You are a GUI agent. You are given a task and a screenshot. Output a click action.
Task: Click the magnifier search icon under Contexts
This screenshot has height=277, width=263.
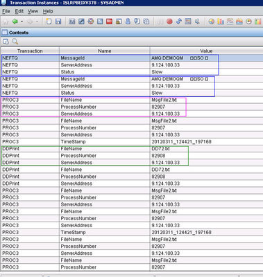pyautogui.click(x=15, y=42)
